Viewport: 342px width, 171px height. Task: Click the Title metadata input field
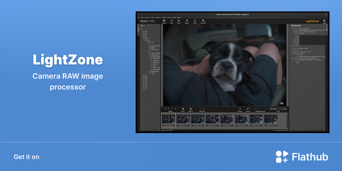coord(312,38)
